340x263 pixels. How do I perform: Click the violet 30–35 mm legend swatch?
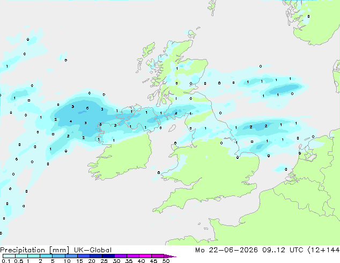click(121, 256)
